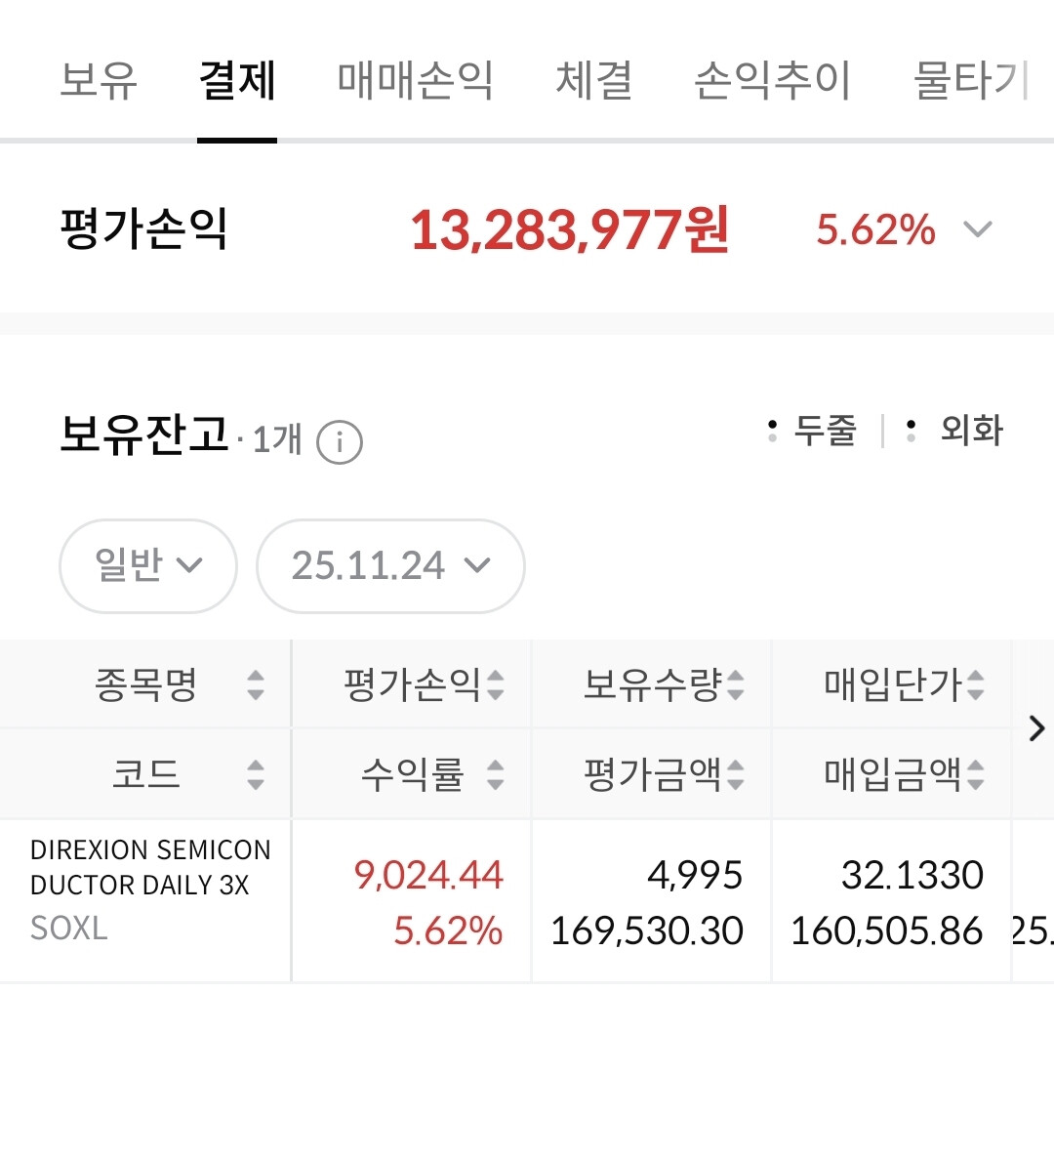Switch to the 보유 tab
The height and width of the screenshot is (1158, 1054).
pyautogui.click(x=99, y=80)
